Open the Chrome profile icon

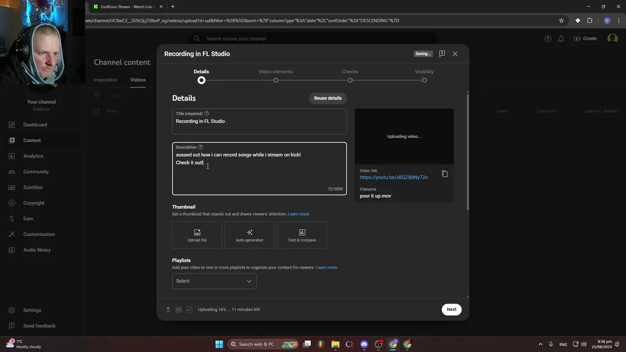click(607, 21)
